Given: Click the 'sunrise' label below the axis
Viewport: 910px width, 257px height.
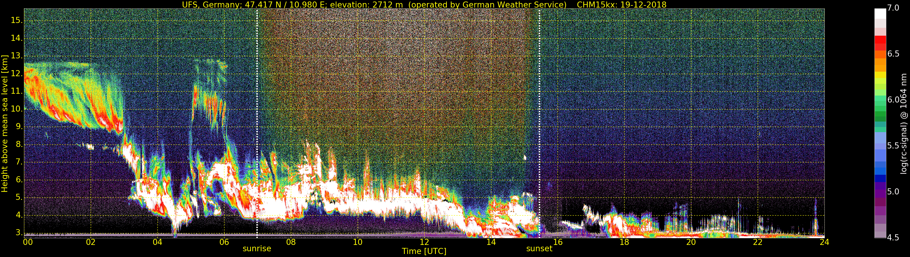Looking at the screenshot, I should tap(257, 249).
